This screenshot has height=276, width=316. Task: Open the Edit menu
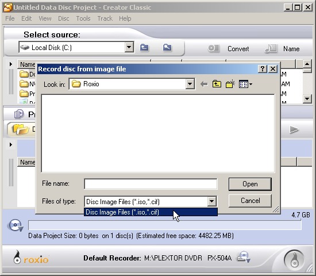tap(26, 18)
